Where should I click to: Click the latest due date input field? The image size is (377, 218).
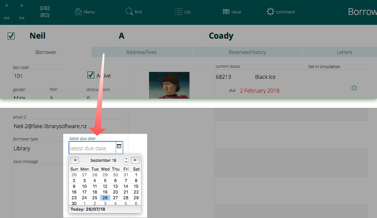[x=91, y=148]
